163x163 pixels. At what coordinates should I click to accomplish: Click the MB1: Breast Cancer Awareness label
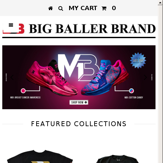pos(25,97)
